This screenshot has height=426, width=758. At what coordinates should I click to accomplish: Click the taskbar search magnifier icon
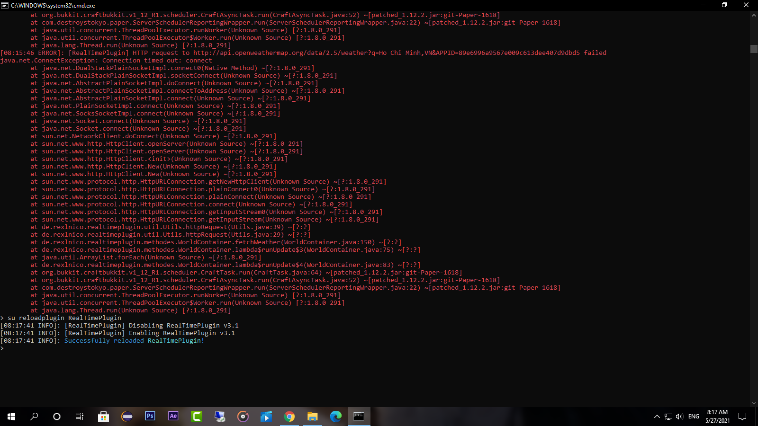(34, 417)
